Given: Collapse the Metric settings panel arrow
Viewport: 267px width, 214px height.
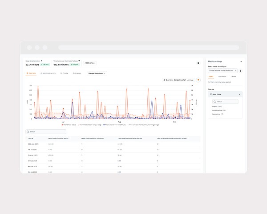Looking at the screenshot, I should pyautogui.click(x=241, y=62).
